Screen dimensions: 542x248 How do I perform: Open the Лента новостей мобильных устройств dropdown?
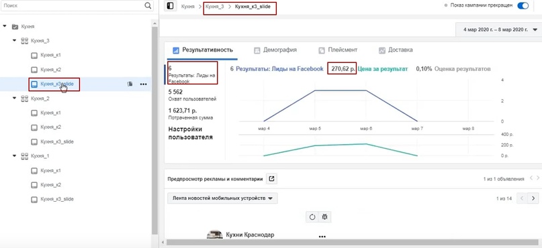tap(222, 198)
